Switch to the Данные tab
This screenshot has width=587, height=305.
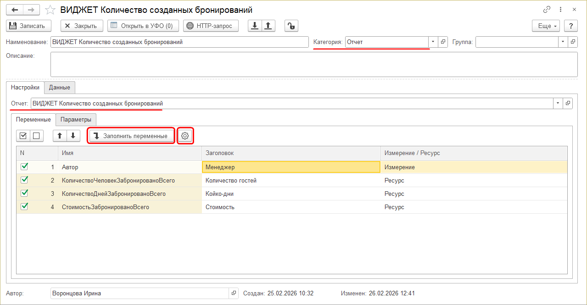(x=60, y=87)
